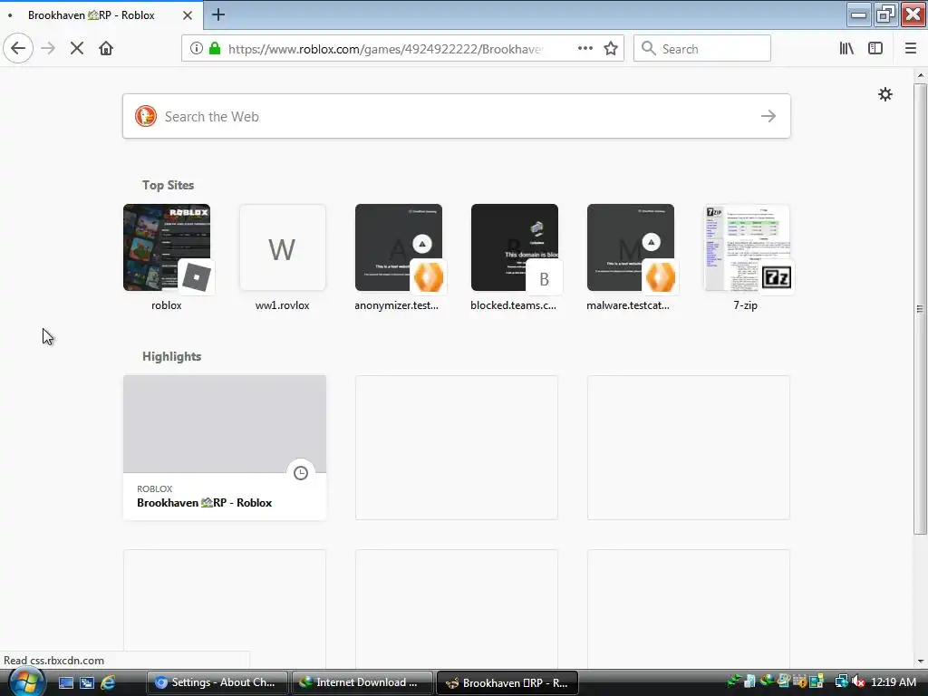The image size is (928, 696).
Task: Bookmark this page with the star
Action: coord(611,49)
